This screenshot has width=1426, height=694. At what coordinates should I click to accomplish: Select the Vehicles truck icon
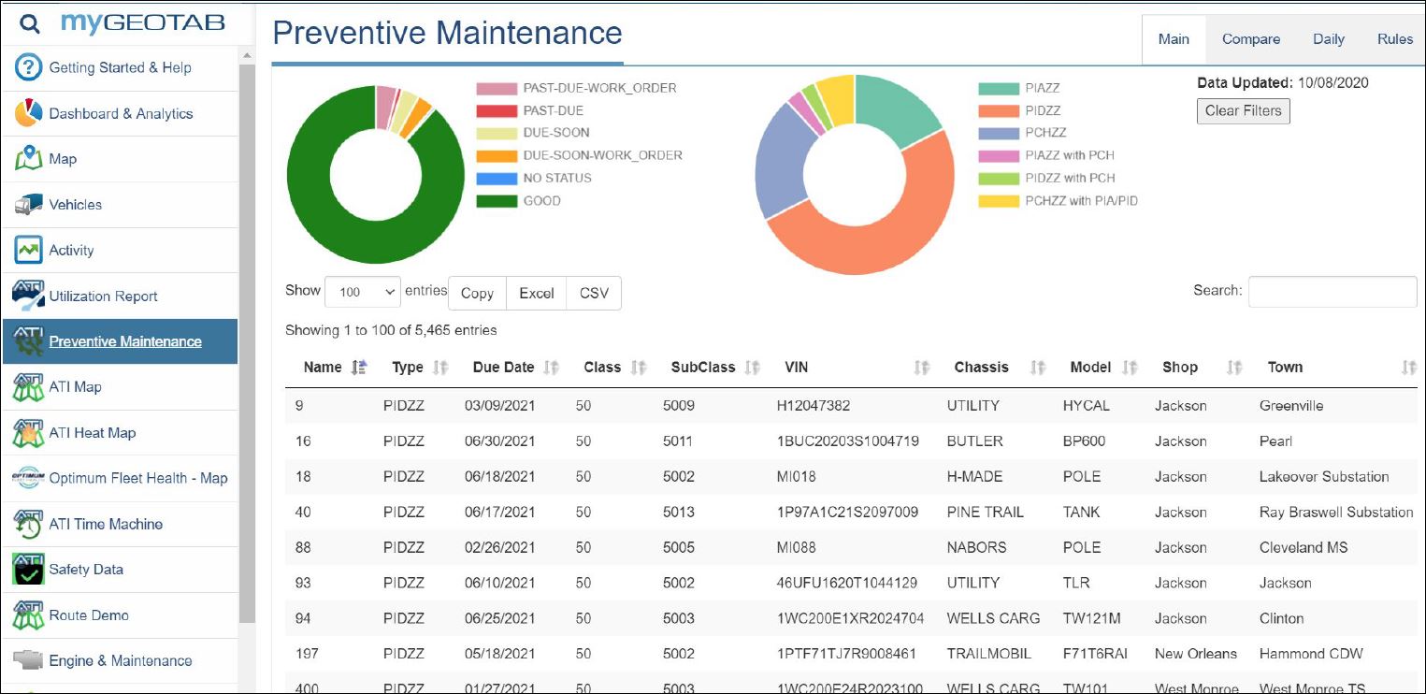point(29,204)
